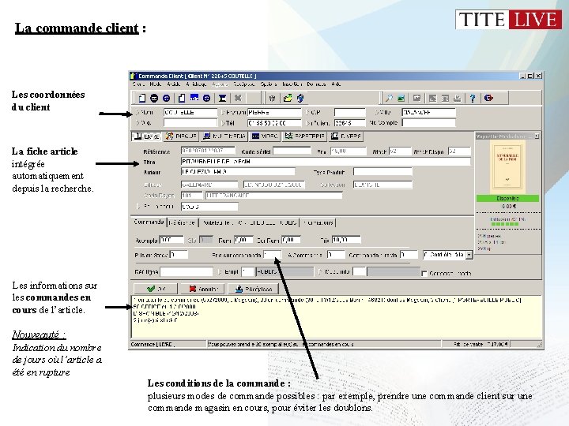The width and height of the screenshot is (569, 426).
Task: Click the Nom customer name field
Action: [190, 112]
